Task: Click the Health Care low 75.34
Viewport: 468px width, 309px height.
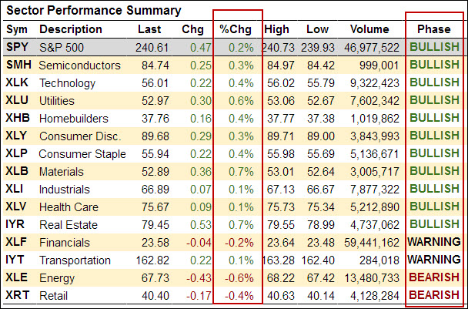Action: [321, 207]
